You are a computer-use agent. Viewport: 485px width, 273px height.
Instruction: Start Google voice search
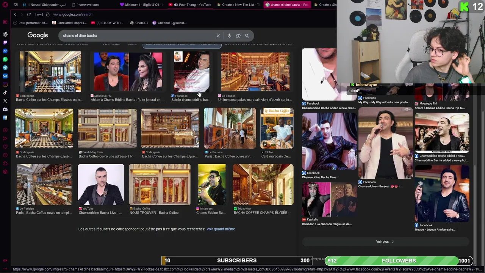click(229, 36)
